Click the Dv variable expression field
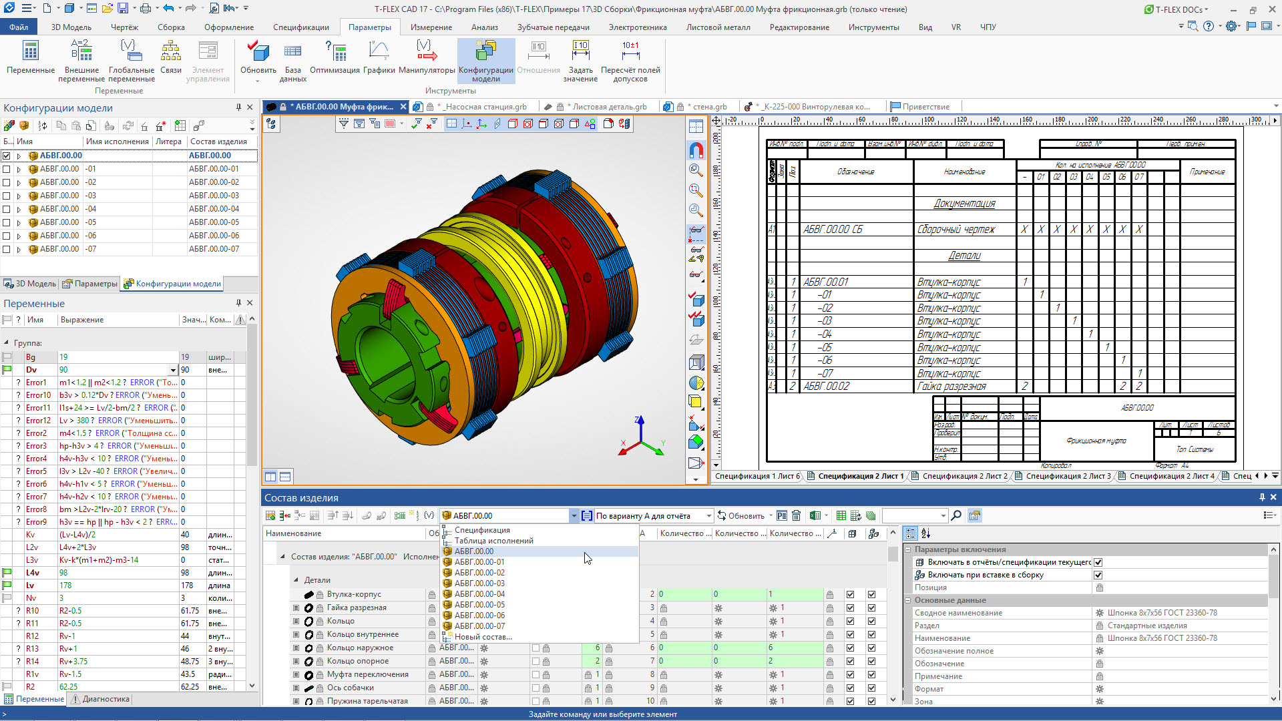Viewport: 1282px width, 721px height. point(112,370)
